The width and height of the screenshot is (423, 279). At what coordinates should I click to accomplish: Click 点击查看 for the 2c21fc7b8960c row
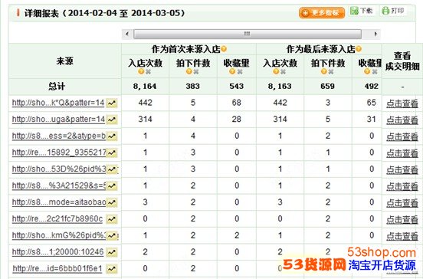pyautogui.click(x=402, y=219)
